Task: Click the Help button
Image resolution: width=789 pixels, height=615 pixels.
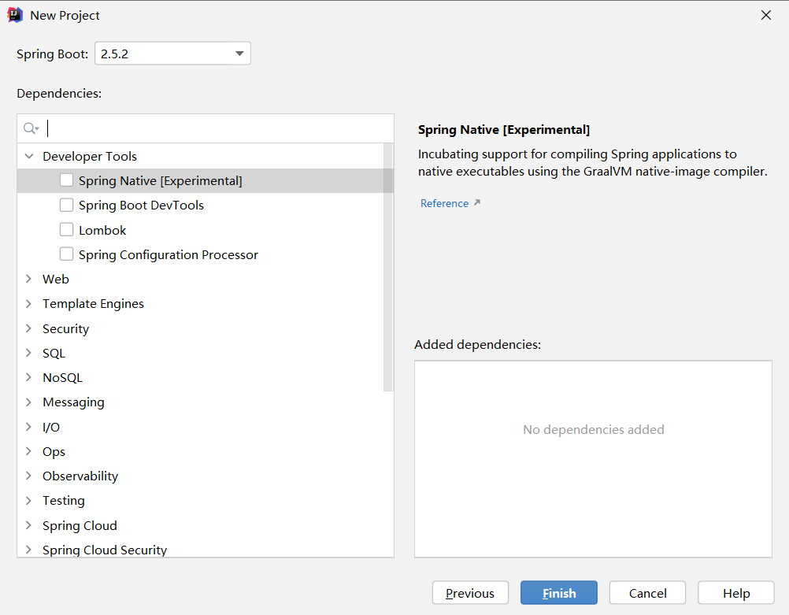Action: pyautogui.click(x=735, y=593)
